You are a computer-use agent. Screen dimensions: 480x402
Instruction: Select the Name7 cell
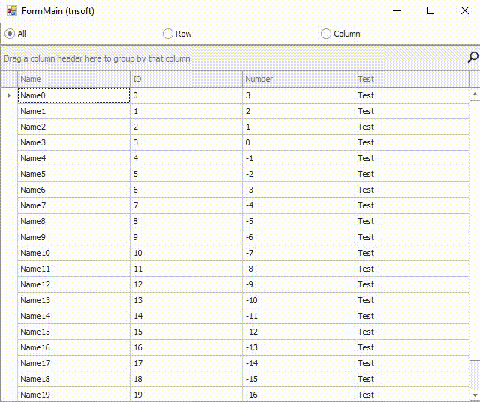pyautogui.click(x=73, y=205)
